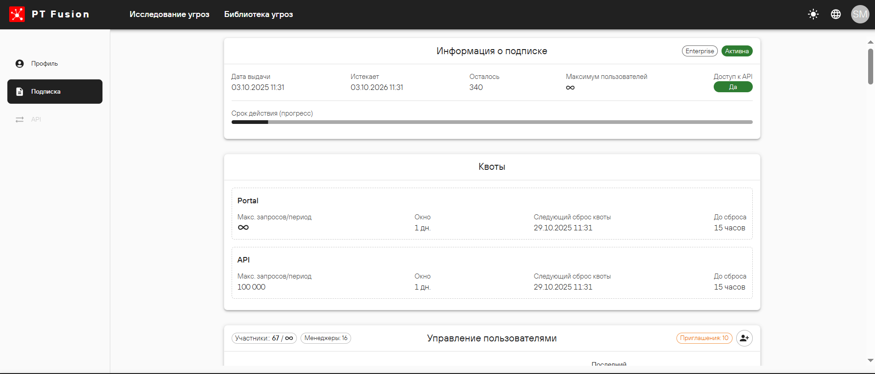Open the language globe selector
This screenshot has width=875, height=374.
[835, 14]
